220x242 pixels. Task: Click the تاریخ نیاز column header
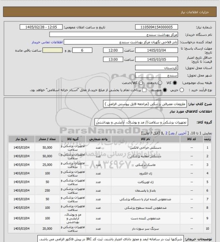pyautogui.click(x=21, y=139)
